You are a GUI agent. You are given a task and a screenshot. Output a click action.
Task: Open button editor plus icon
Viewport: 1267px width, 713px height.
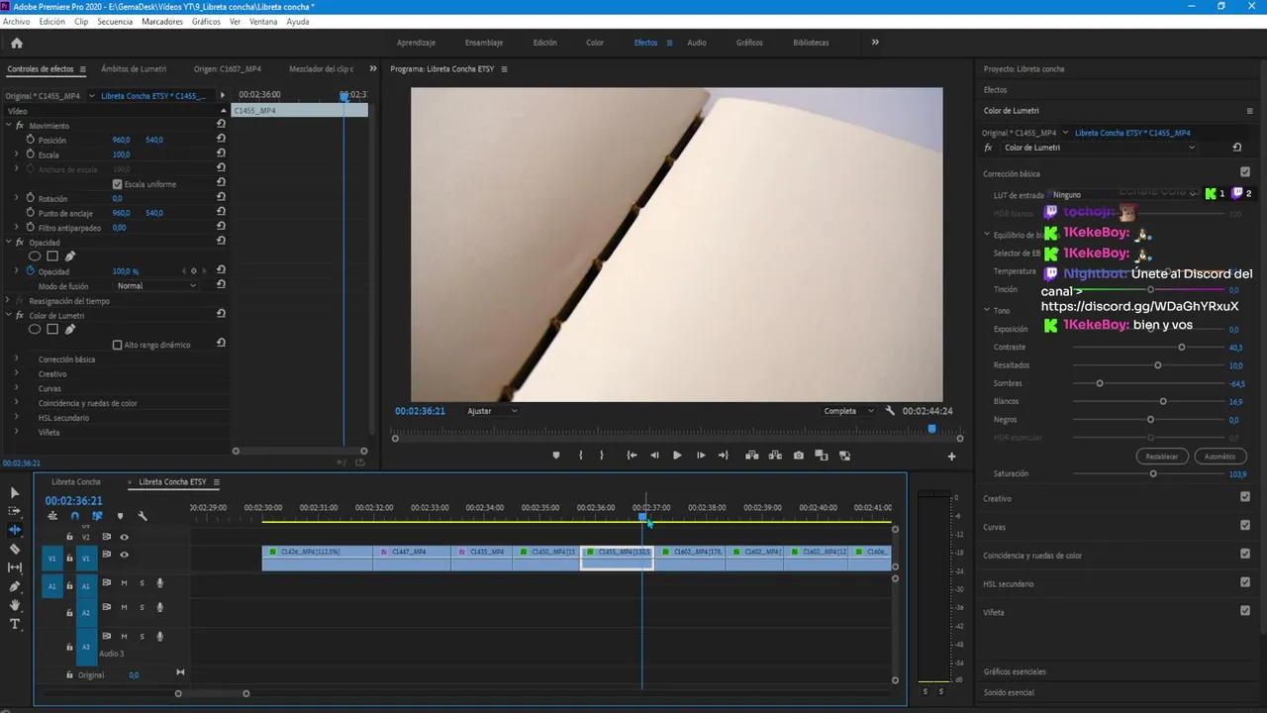click(x=951, y=457)
